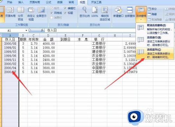The width and height of the screenshot is (175, 127).
Task: Switch to the 插入 (Insert) tab
Action: pos(21,2)
